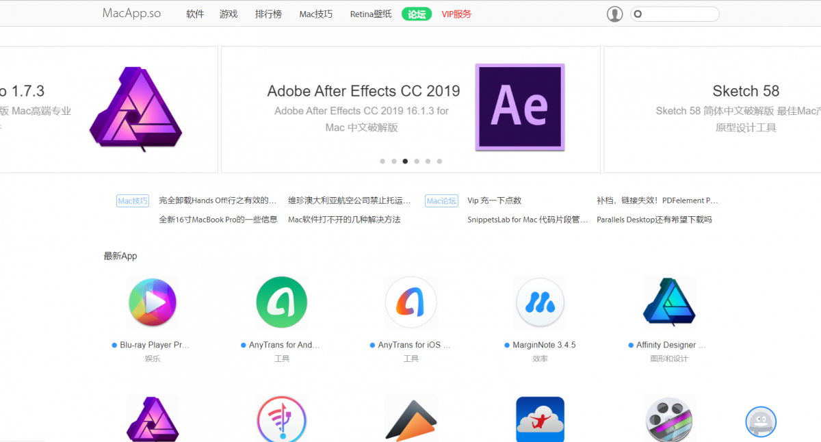Image resolution: width=821 pixels, height=442 pixels.
Task: Select the first carousel dot
Action: 382,161
